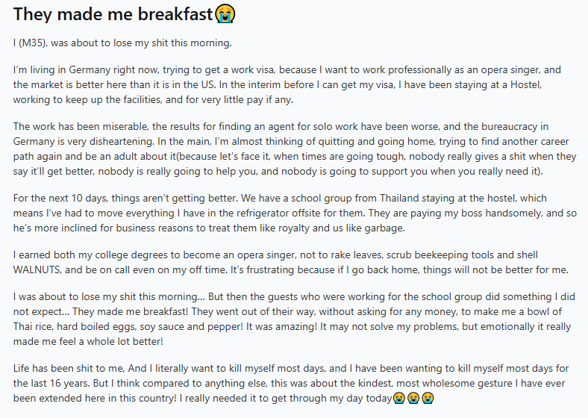Click the word 'Thailand' in the post
Viewport: 588px width, 418px height.
click(399, 198)
